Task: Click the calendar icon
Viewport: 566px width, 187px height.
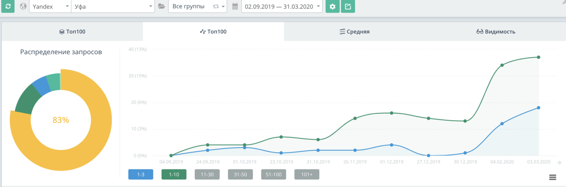Action: click(235, 6)
